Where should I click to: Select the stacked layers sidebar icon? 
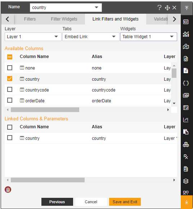point(186,181)
